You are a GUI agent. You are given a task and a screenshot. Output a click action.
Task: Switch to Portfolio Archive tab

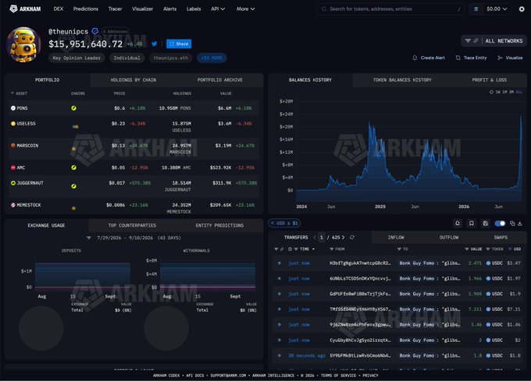tap(219, 80)
